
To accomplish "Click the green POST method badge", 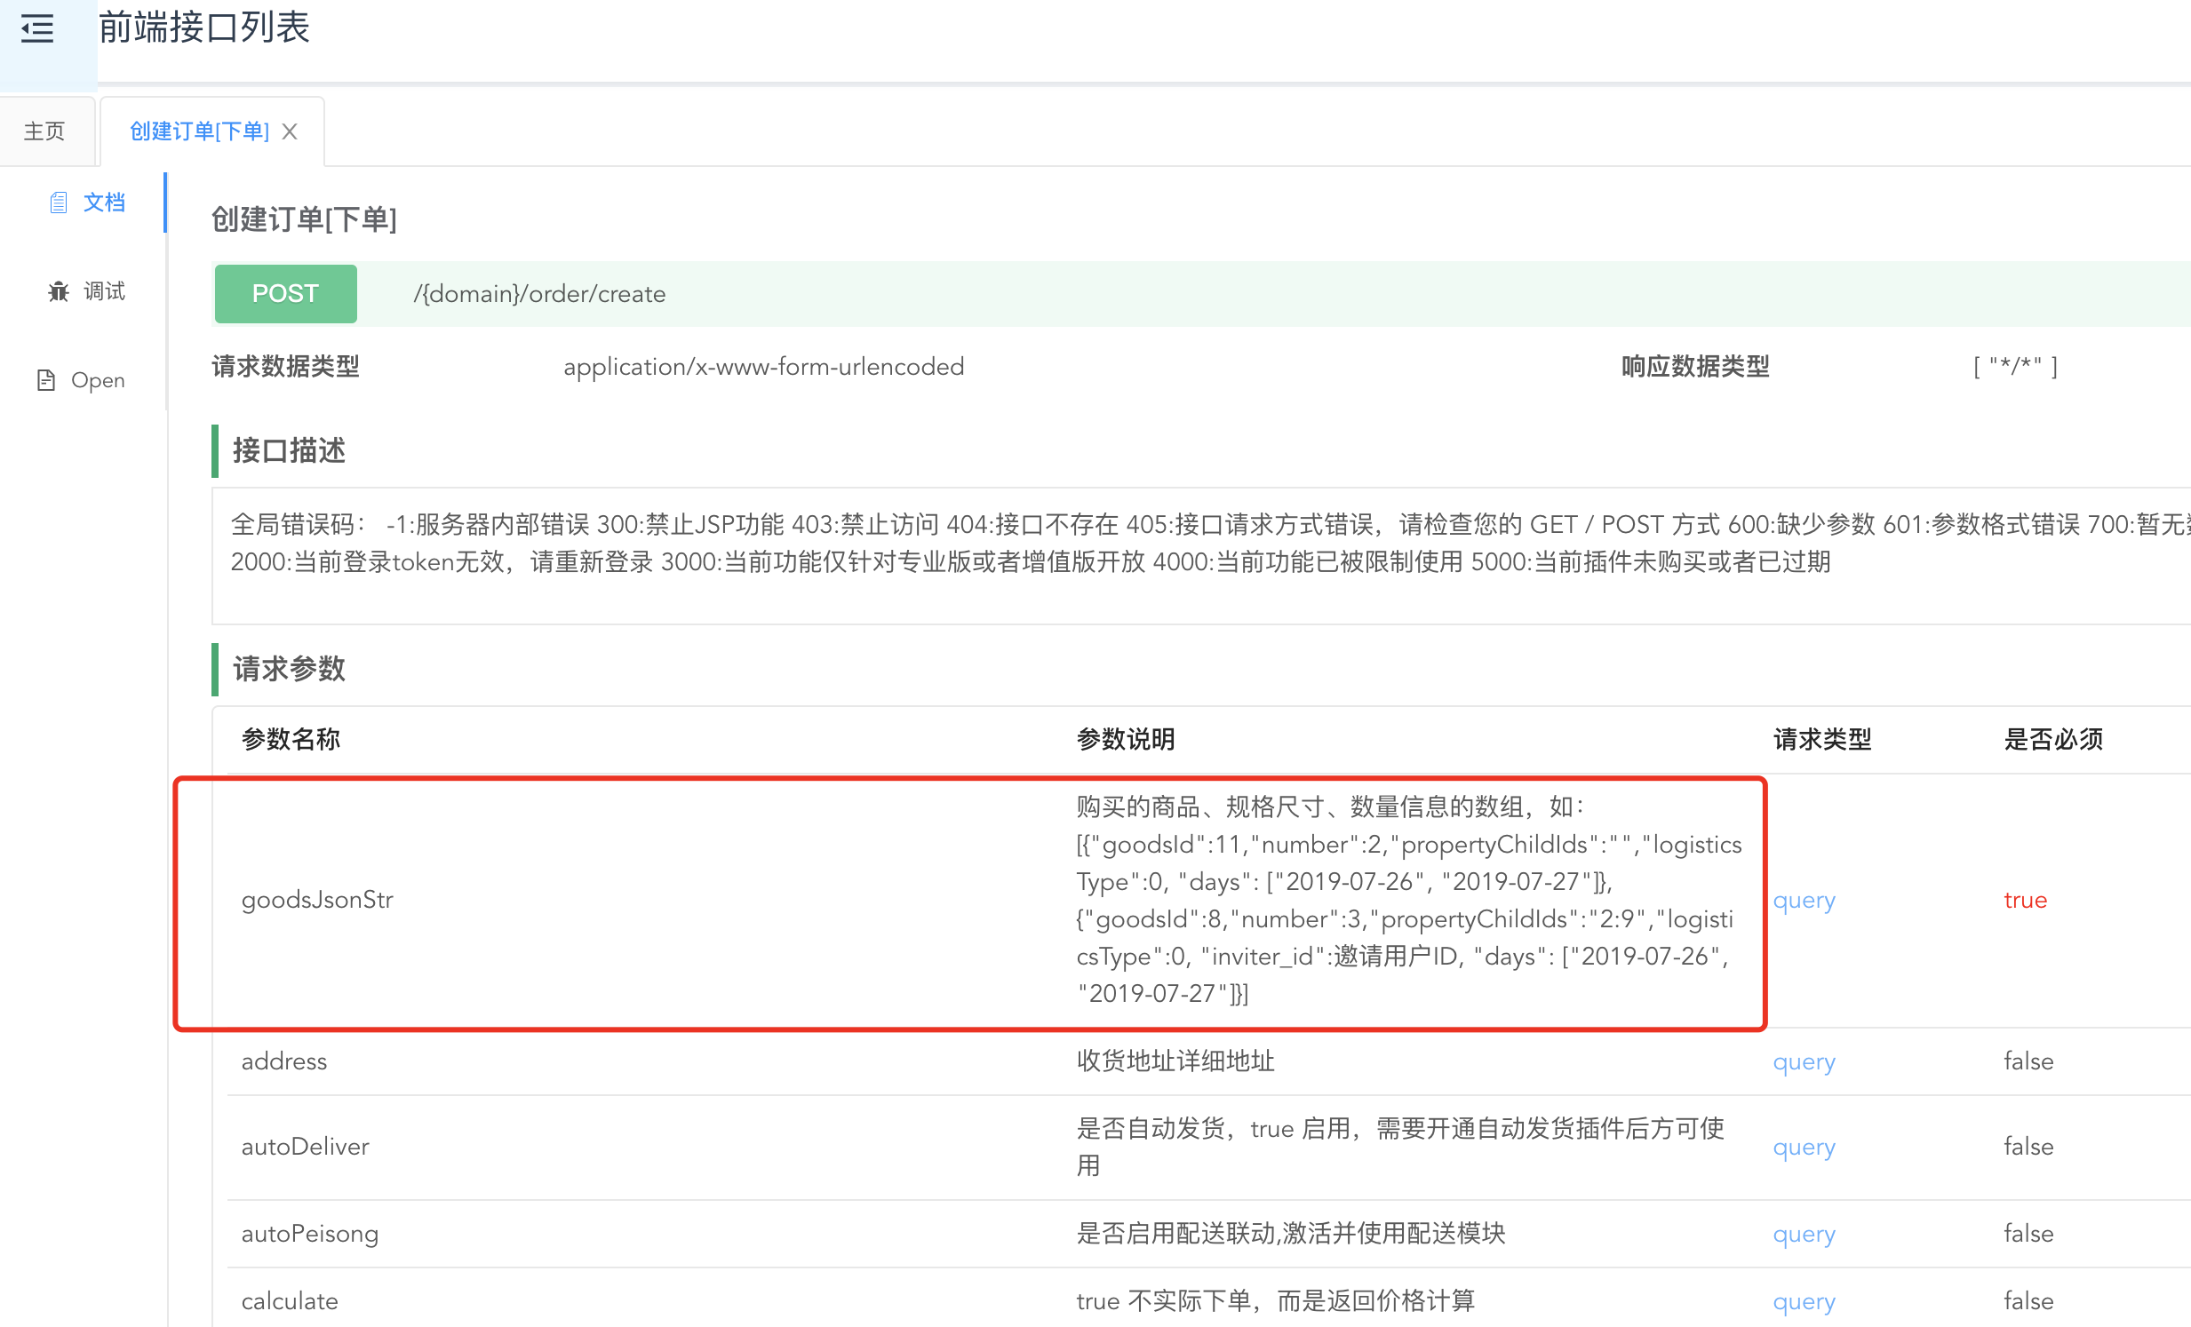I will pyautogui.click(x=284, y=293).
